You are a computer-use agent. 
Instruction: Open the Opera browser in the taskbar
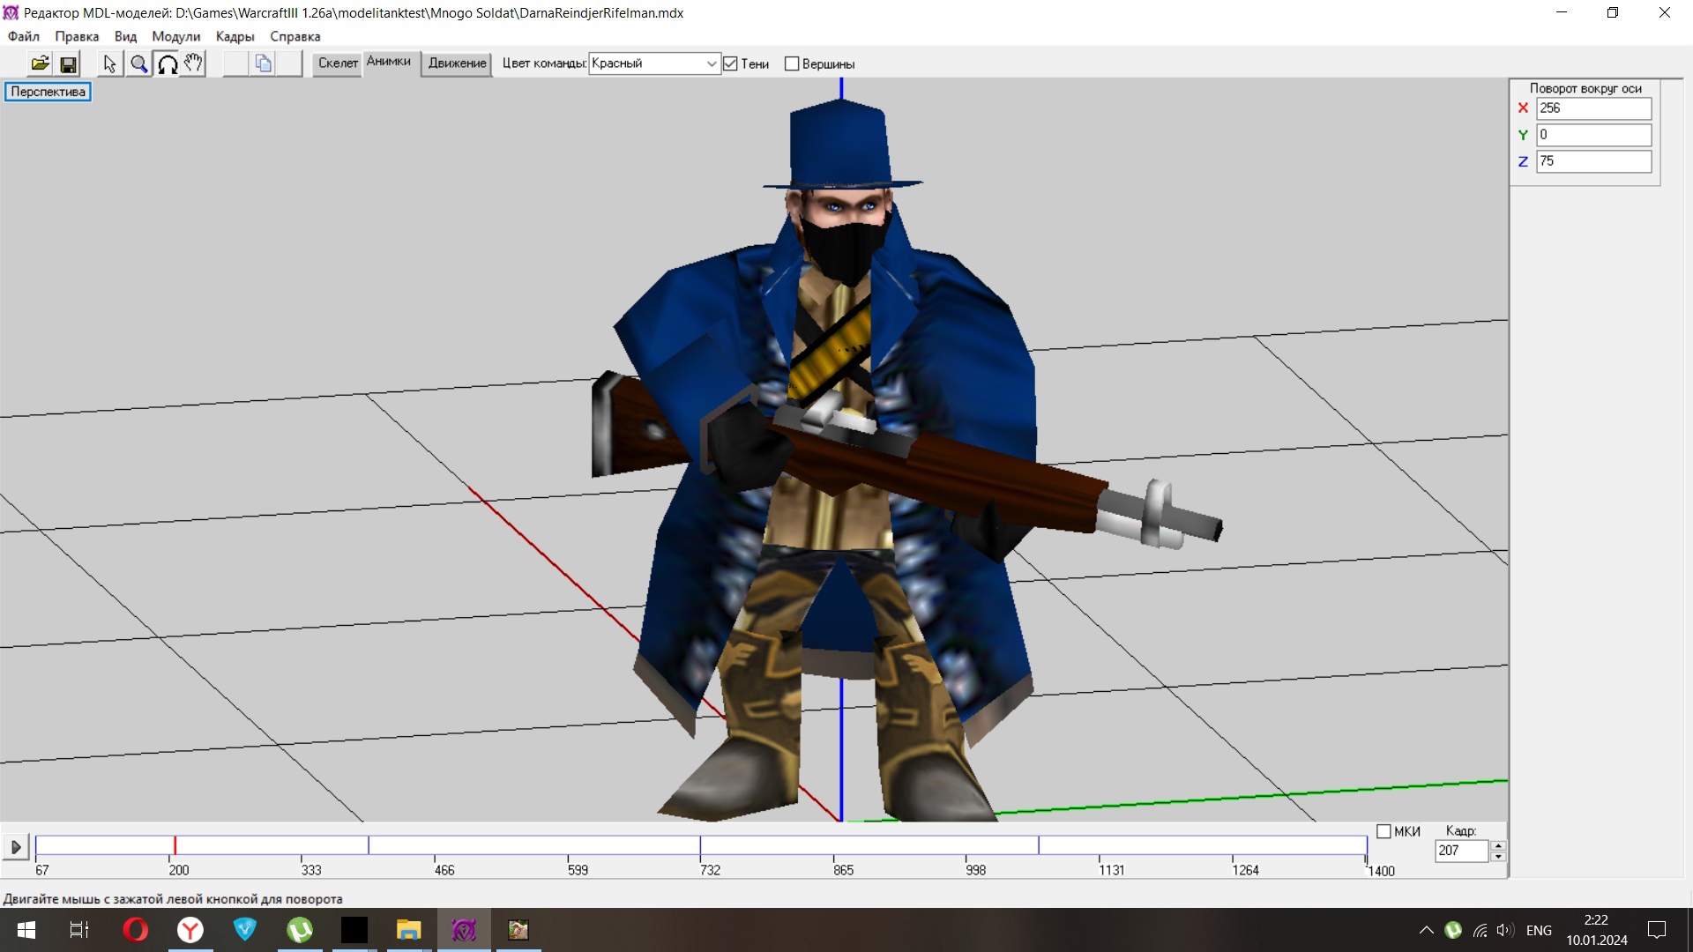[136, 930]
